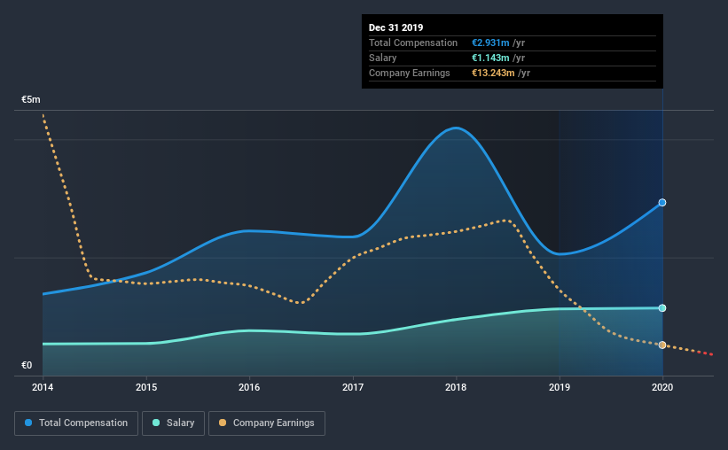
Task: Select the 2018 x-axis label
Action: (456, 387)
